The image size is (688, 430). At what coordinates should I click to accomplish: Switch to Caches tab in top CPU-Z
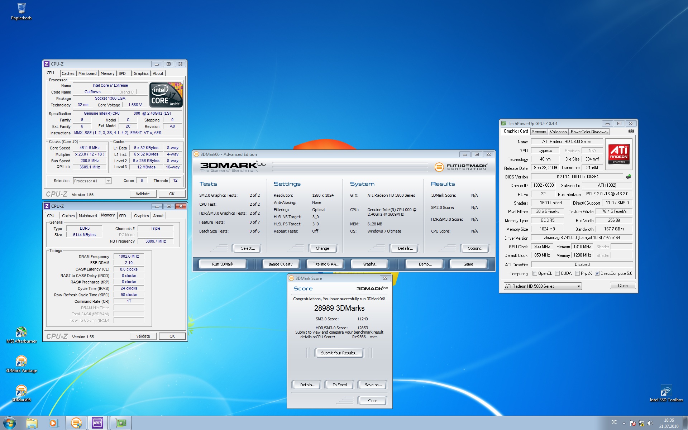click(x=68, y=73)
